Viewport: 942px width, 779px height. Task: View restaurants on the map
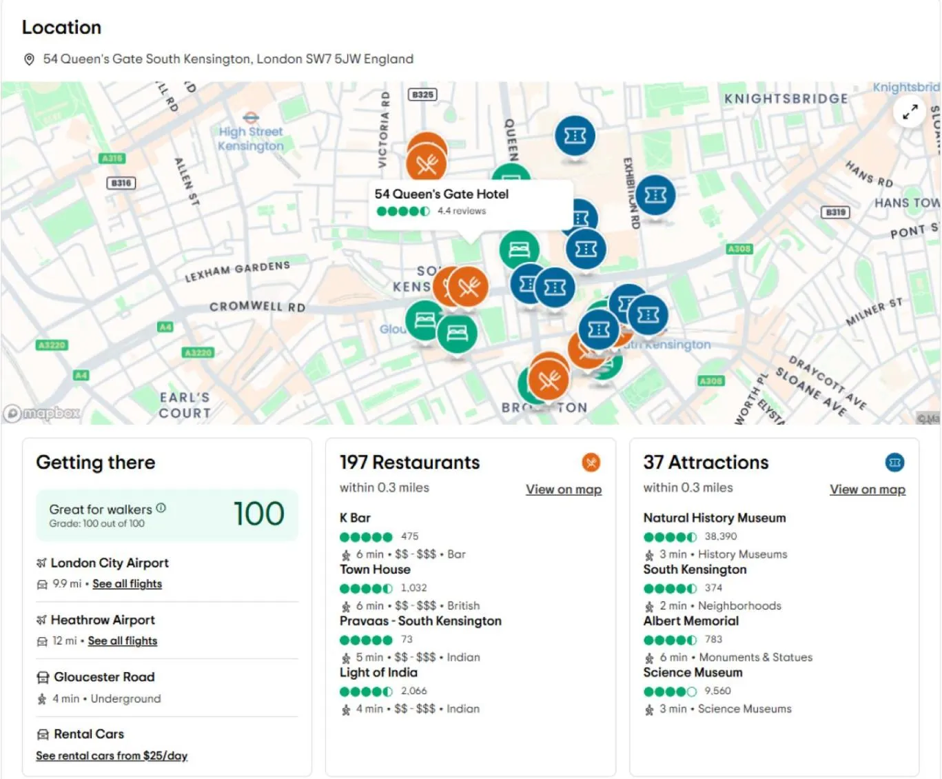563,489
